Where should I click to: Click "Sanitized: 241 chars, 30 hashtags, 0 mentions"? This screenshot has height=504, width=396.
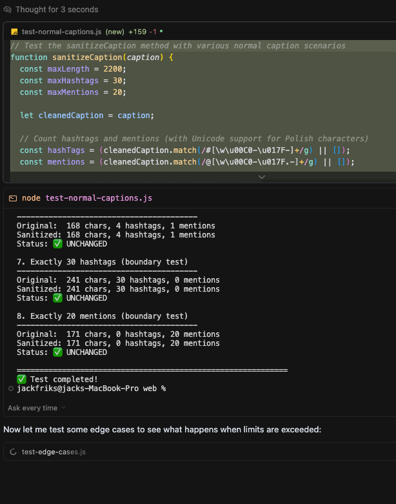(x=118, y=289)
